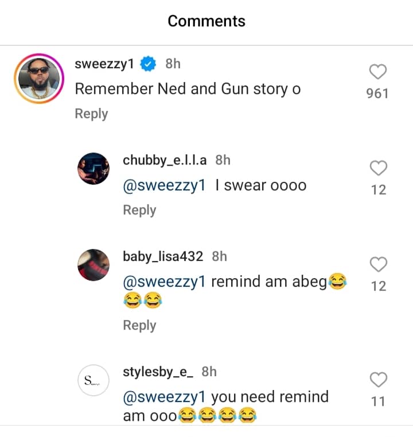413x437 pixels.
Task: Tap @sweezzy1 mention in chubby_e.l.l.a's reply
Action: coord(164,186)
